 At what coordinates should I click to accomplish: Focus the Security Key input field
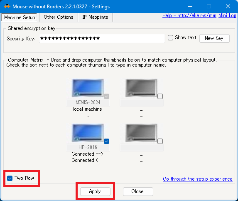102,38
